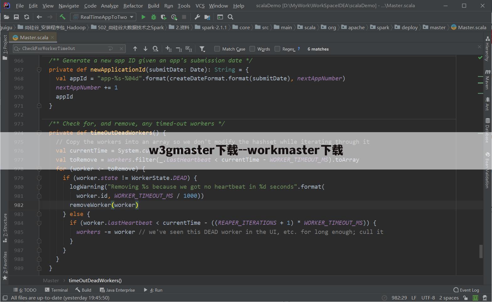Enable the Match Case checkbox

(217, 49)
